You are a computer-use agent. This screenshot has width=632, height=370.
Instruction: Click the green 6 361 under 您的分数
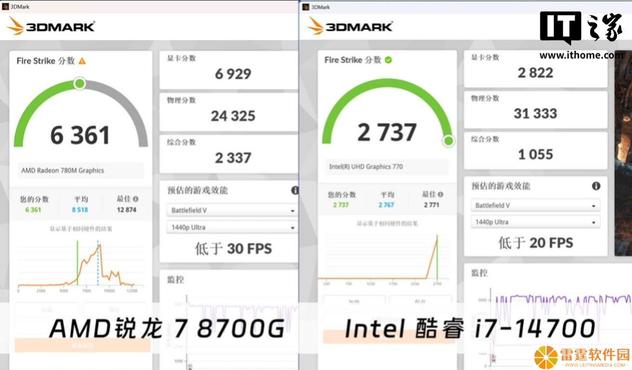click(x=33, y=210)
